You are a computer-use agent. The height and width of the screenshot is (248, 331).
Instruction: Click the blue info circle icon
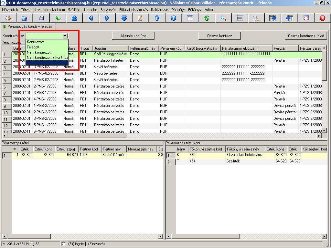point(174,18)
